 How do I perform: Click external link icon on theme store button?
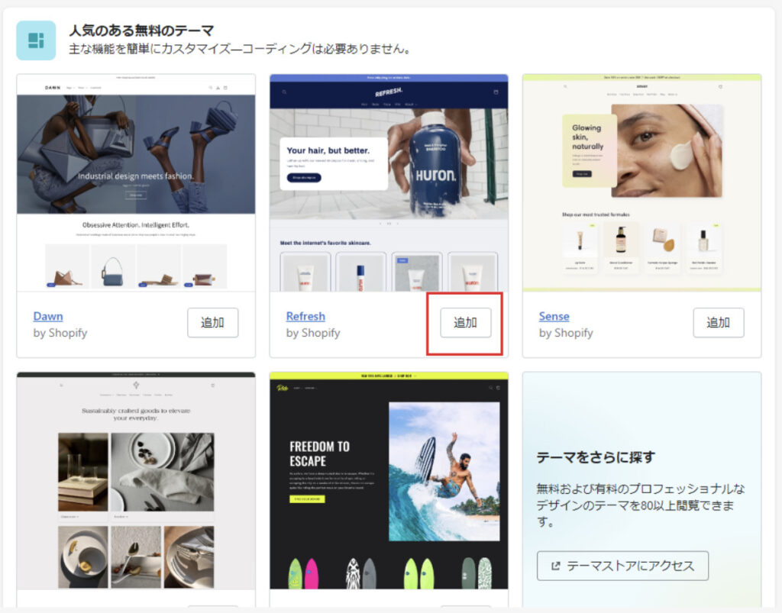pyautogui.click(x=555, y=566)
